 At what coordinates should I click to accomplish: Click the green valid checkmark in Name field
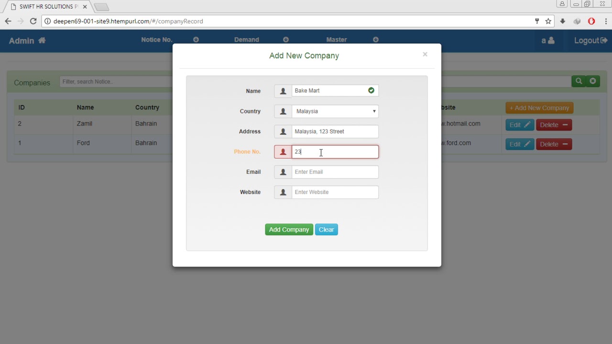(x=371, y=90)
